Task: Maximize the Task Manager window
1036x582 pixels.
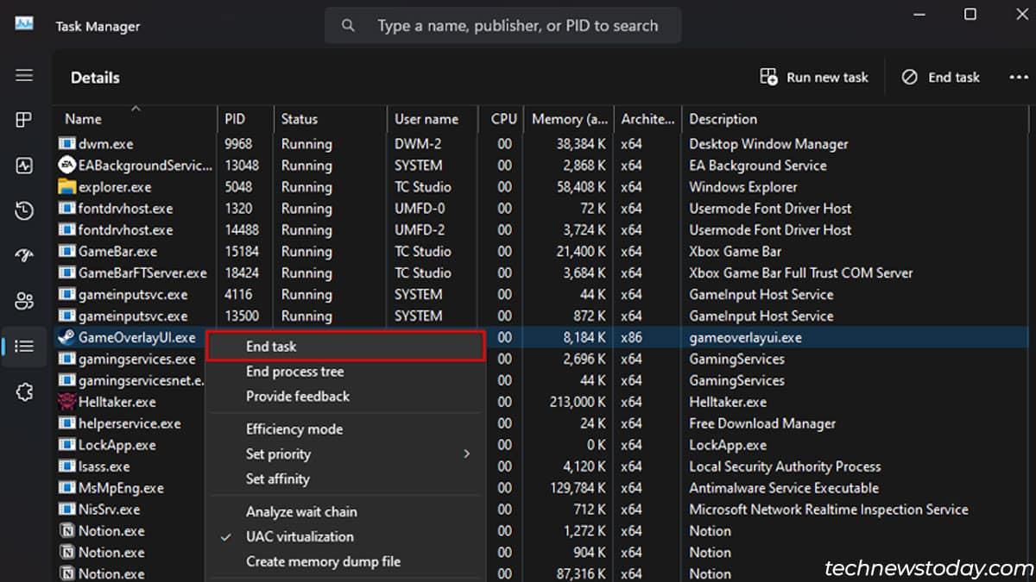Action: [970, 15]
